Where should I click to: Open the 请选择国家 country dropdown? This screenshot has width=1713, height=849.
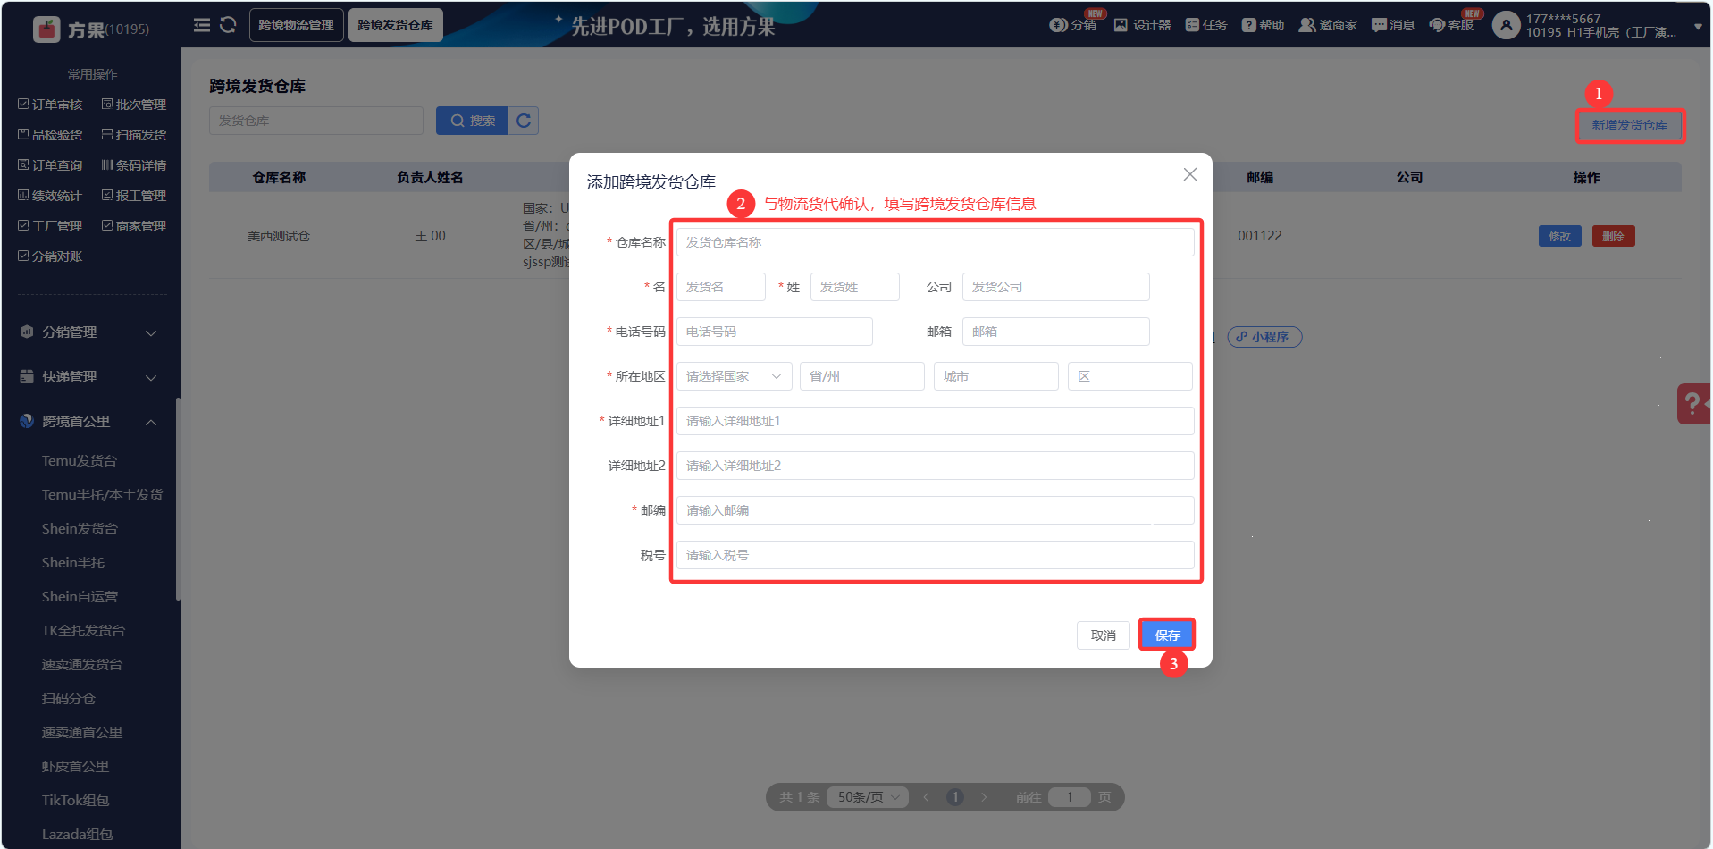[734, 376]
